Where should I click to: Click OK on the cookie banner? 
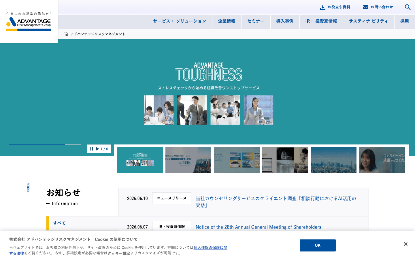click(318, 245)
